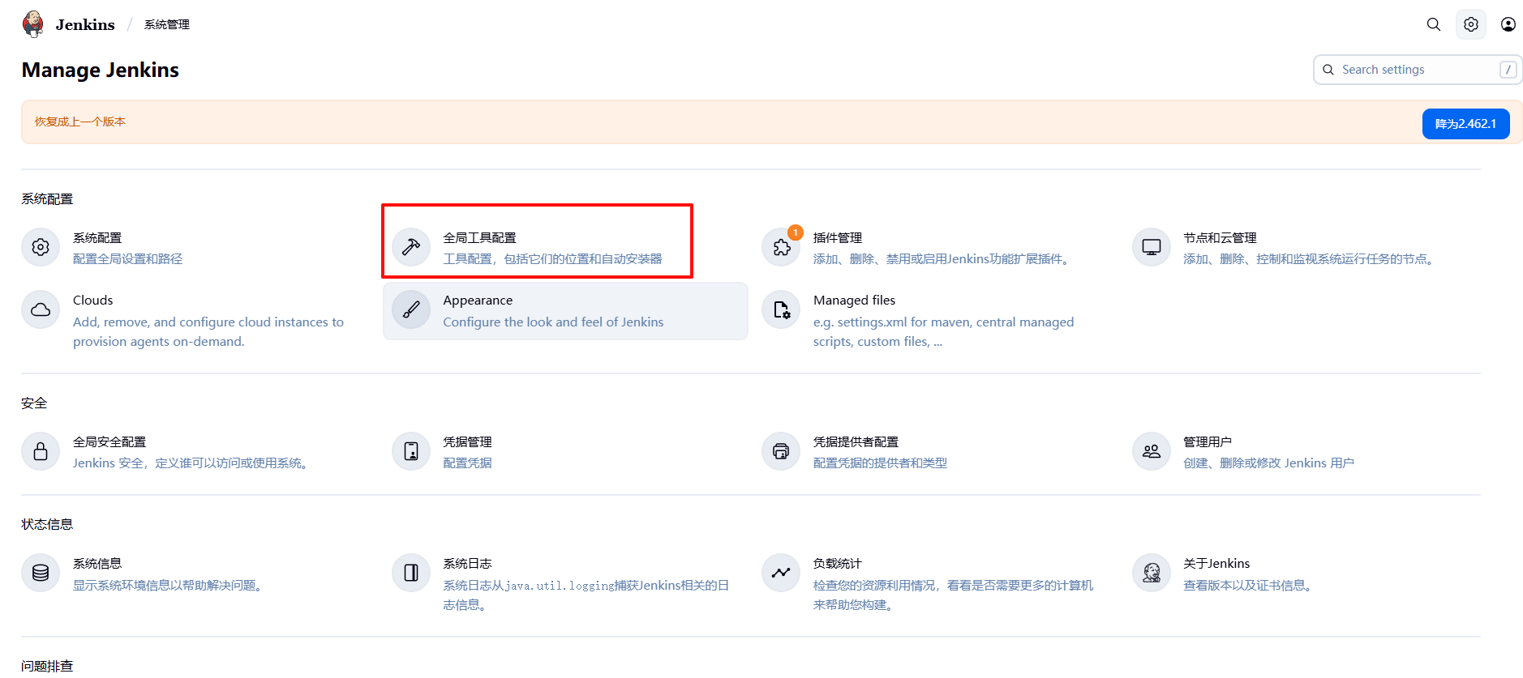
Task: Click the 问题排查 section heading
Action: coord(47,666)
